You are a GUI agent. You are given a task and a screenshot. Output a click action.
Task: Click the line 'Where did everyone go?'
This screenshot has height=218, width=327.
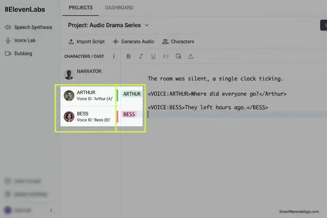[217, 94]
